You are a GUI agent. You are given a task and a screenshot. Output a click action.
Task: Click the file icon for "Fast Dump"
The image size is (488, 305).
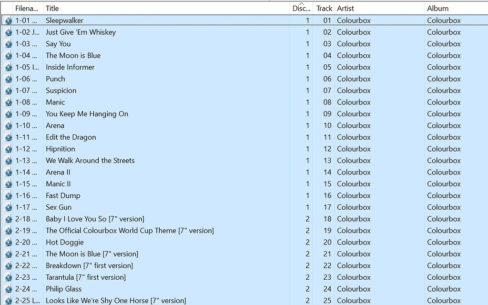point(9,195)
